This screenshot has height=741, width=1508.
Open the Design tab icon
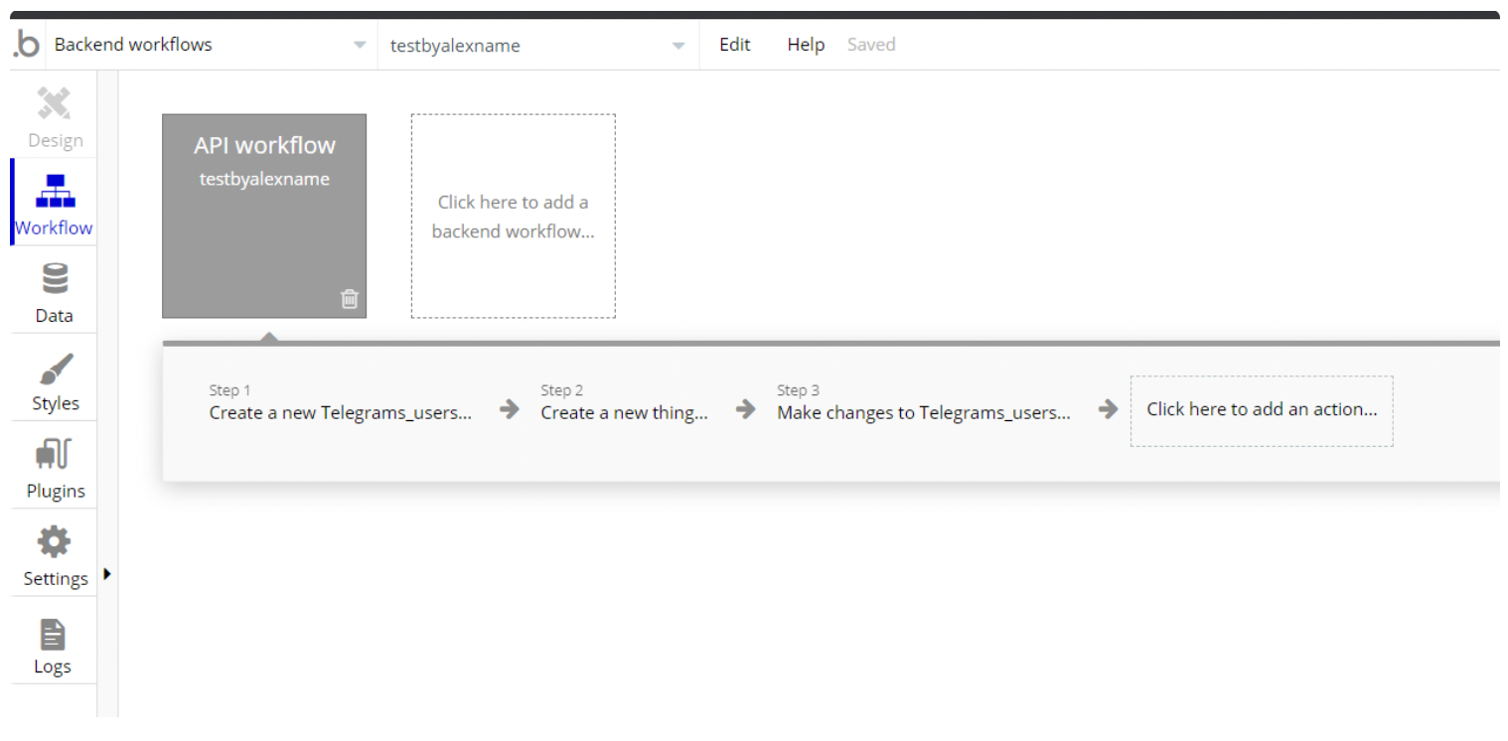pyautogui.click(x=55, y=103)
